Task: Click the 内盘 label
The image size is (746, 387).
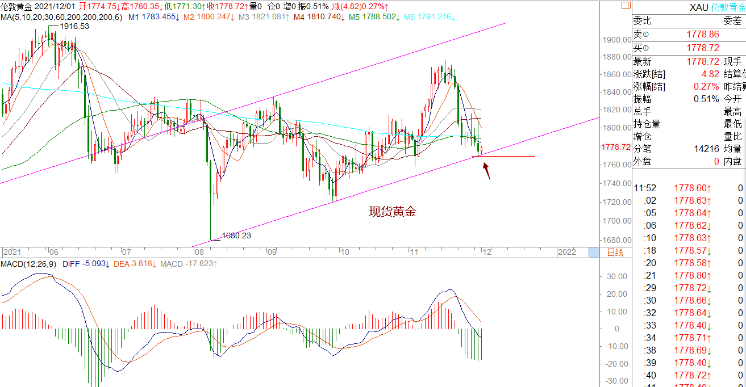Action: [x=732, y=161]
